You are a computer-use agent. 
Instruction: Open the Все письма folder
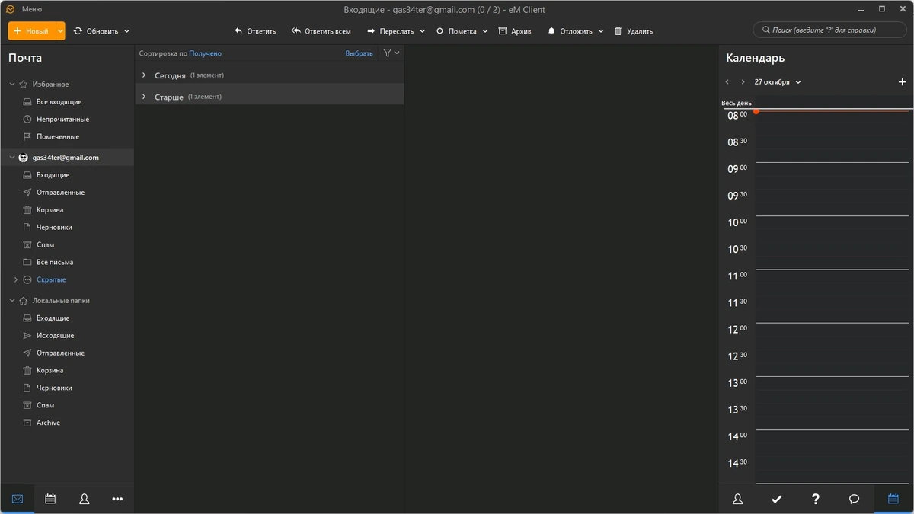[x=55, y=263]
